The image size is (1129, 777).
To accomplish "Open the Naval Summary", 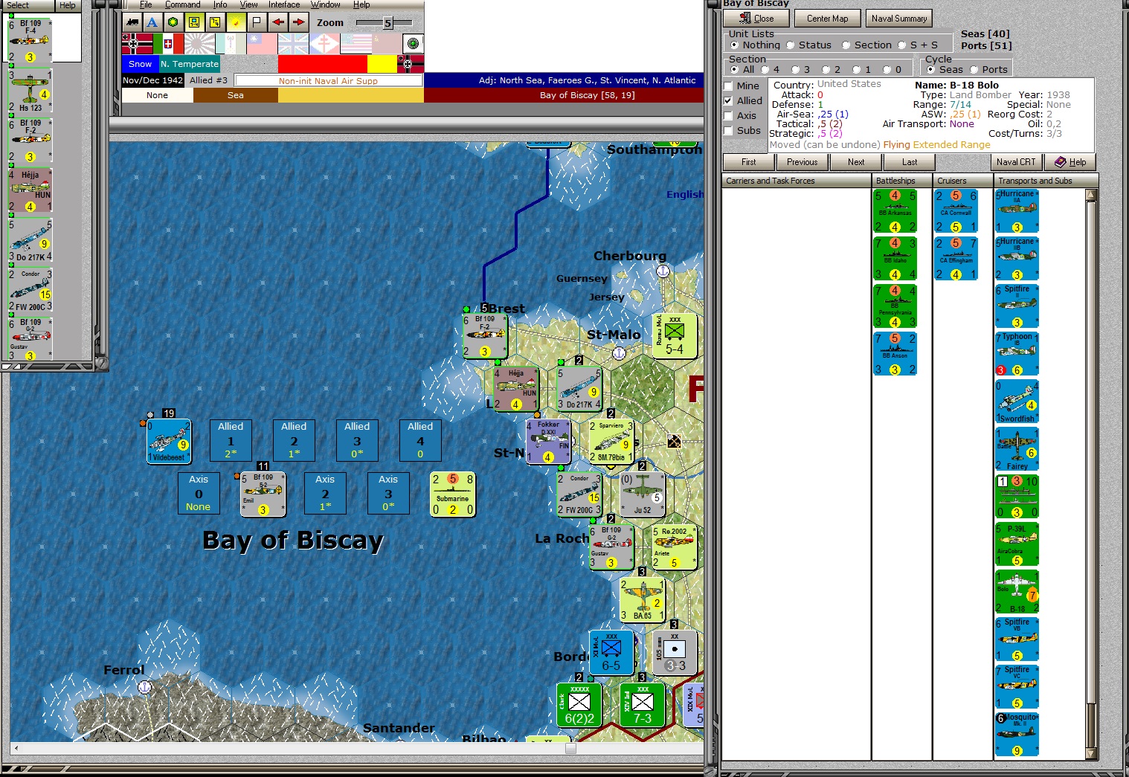I will [x=899, y=19].
